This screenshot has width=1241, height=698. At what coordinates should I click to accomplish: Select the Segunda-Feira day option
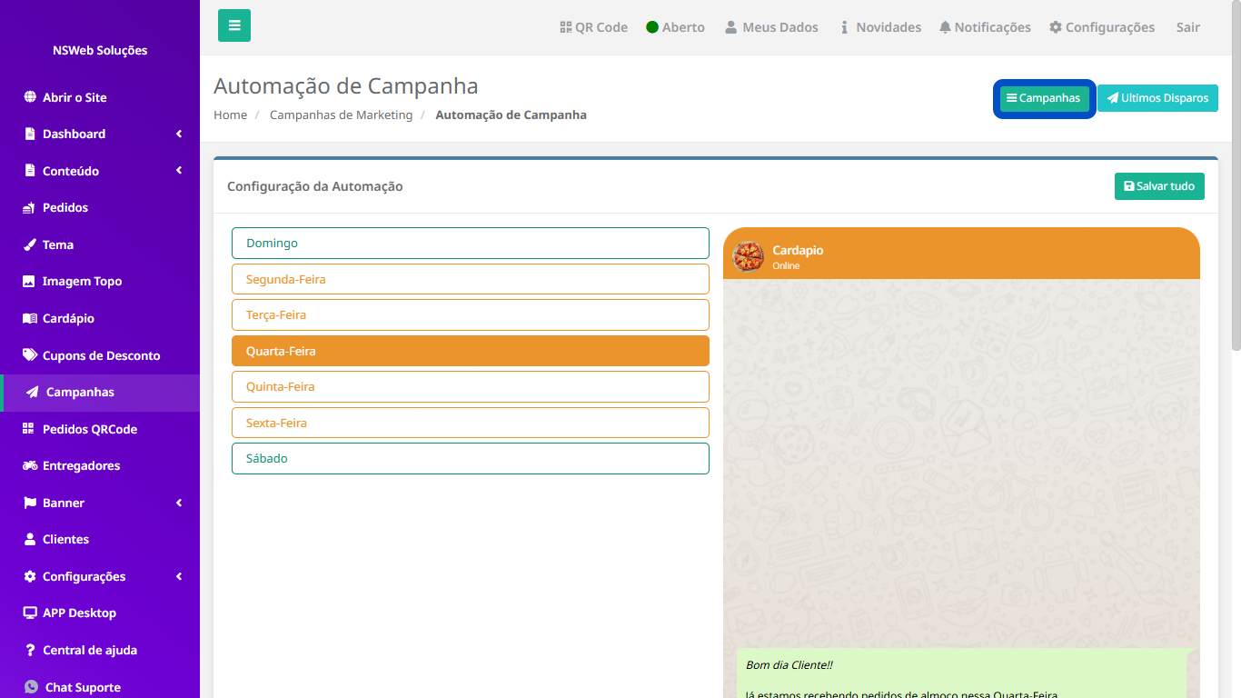click(471, 279)
